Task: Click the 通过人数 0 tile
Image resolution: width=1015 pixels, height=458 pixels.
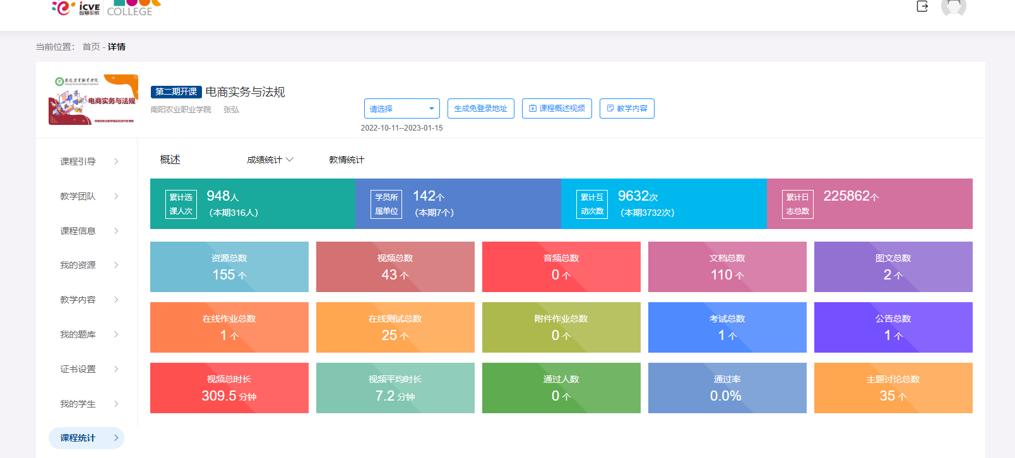Action: pos(561,388)
